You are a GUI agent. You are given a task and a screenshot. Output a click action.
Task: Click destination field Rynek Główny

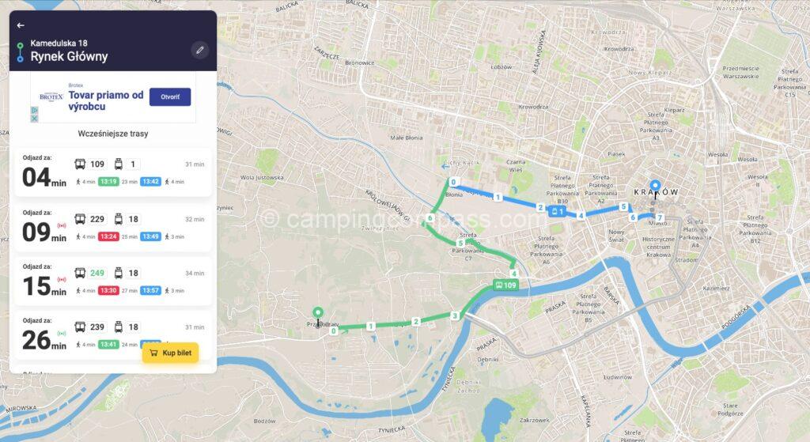click(x=70, y=56)
